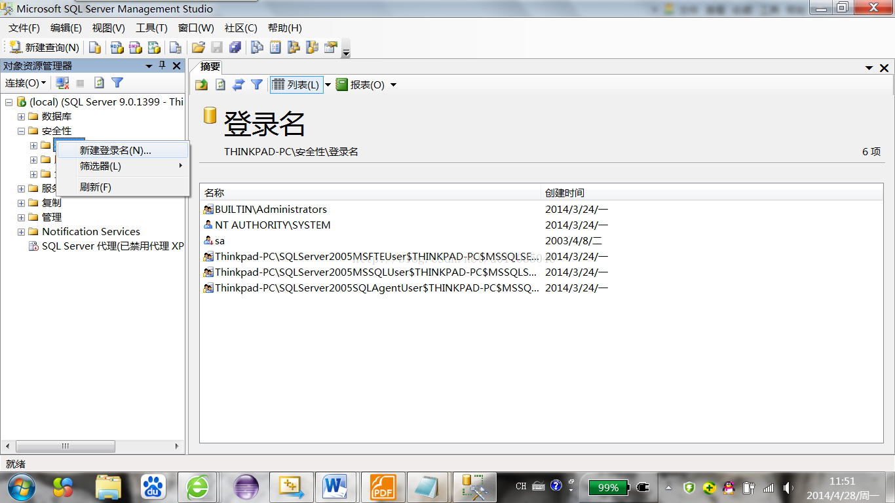Start an XMLA query from toolbar
Image resolution: width=895 pixels, height=503 pixels.
(x=154, y=47)
